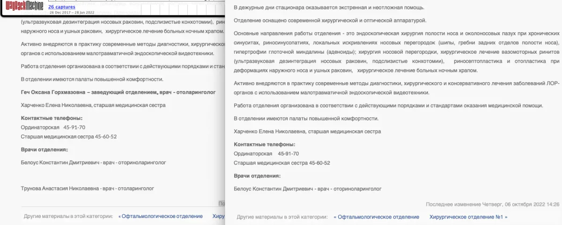Click В отделении имеются палаты in archived page

tap(92, 79)
